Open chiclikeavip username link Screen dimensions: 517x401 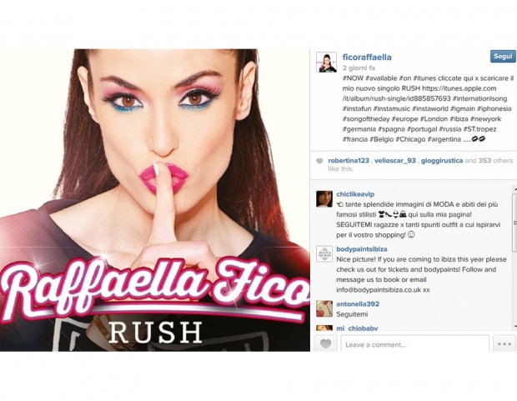point(355,194)
